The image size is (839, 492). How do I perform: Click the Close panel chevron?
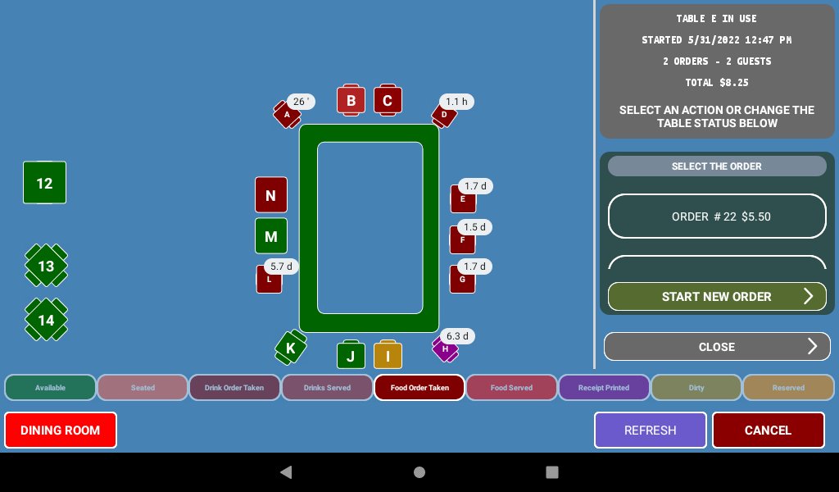[x=812, y=347]
